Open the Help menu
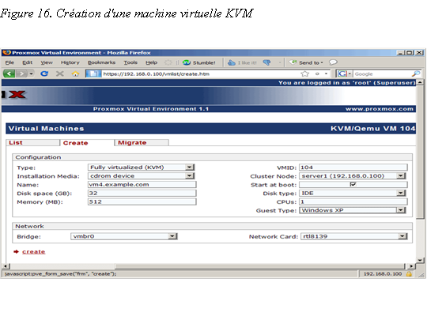Screen dimensions: 427x331 click(151, 62)
